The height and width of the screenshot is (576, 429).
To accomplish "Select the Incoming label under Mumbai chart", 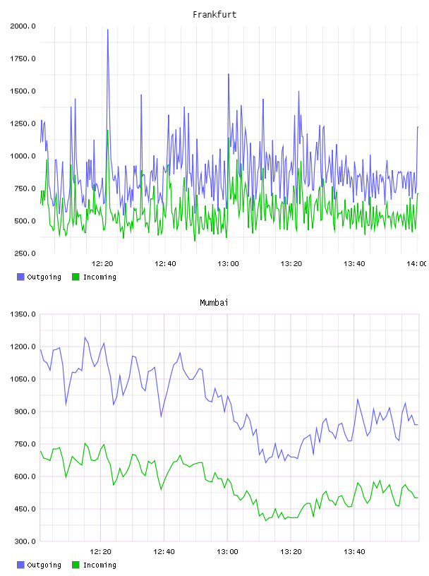I will coord(99,565).
